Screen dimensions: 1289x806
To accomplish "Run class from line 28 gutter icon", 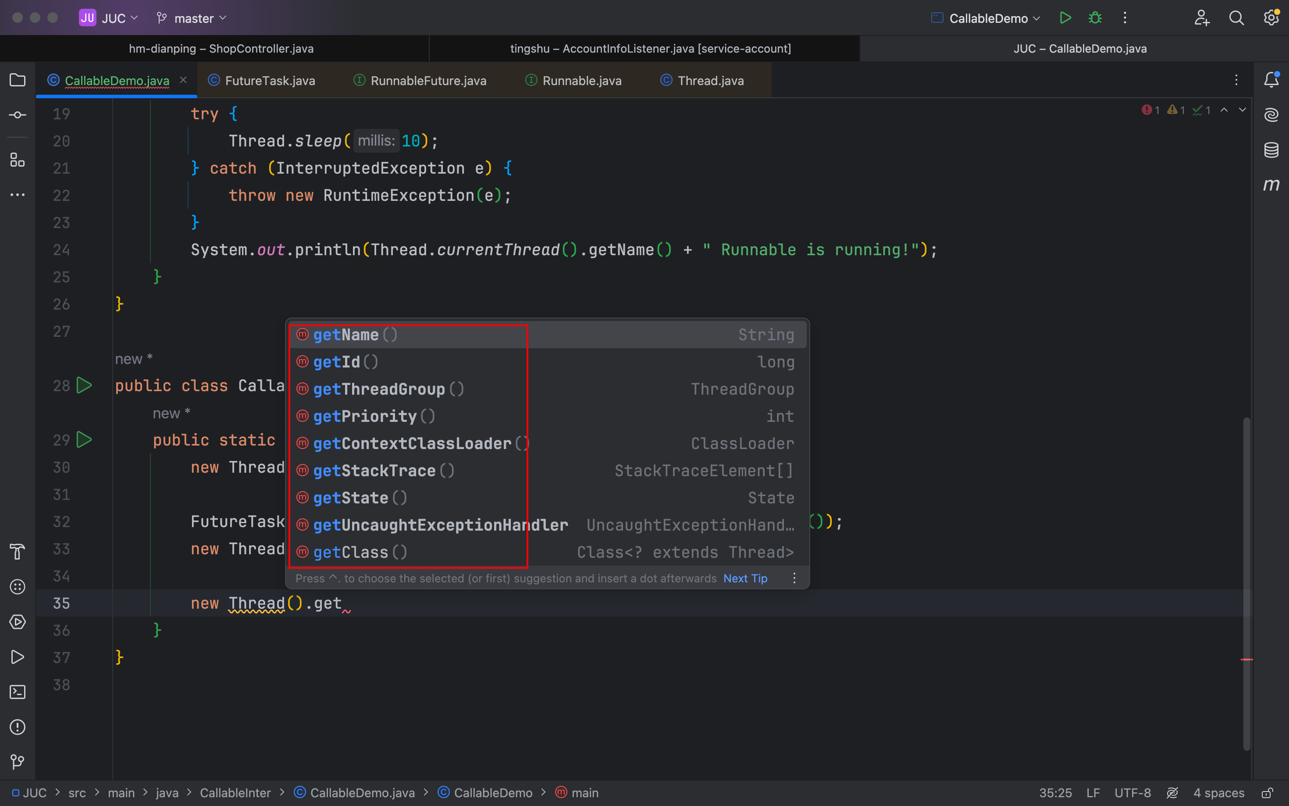I will pyautogui.click(x=84, y=385).
